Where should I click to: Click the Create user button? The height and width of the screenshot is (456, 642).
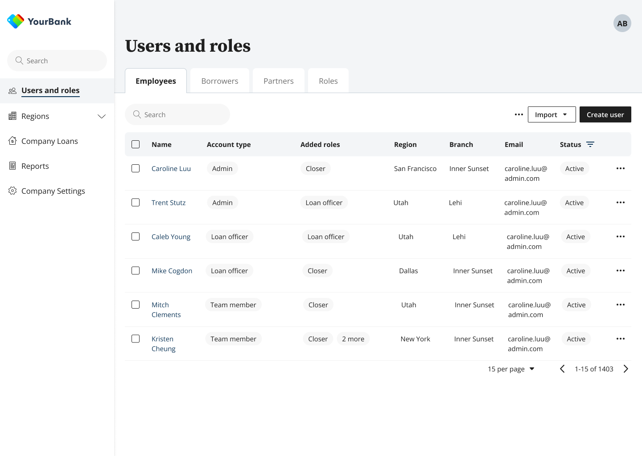(x=605, y=114)
